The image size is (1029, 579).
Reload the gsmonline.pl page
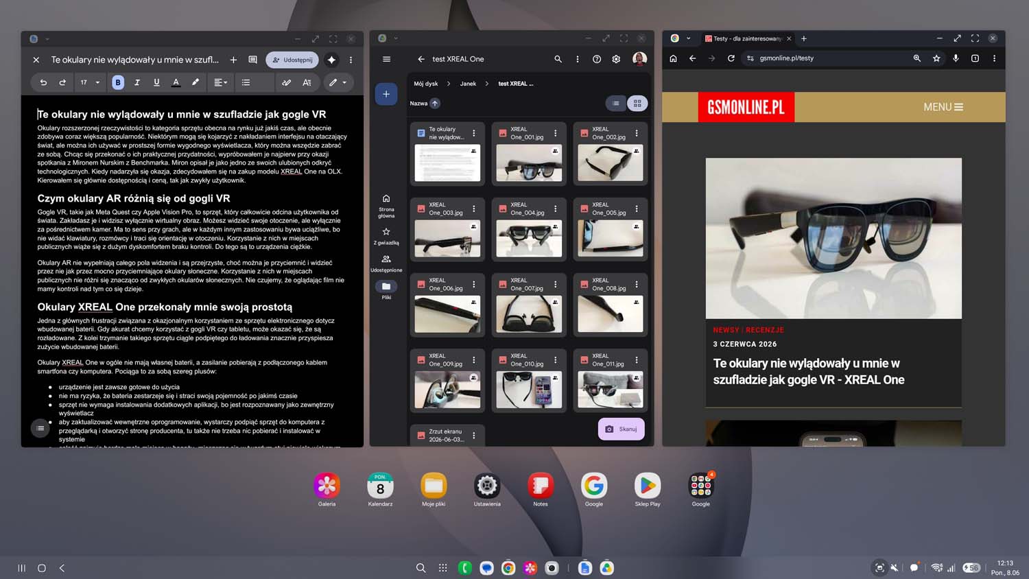click(731, 58)
